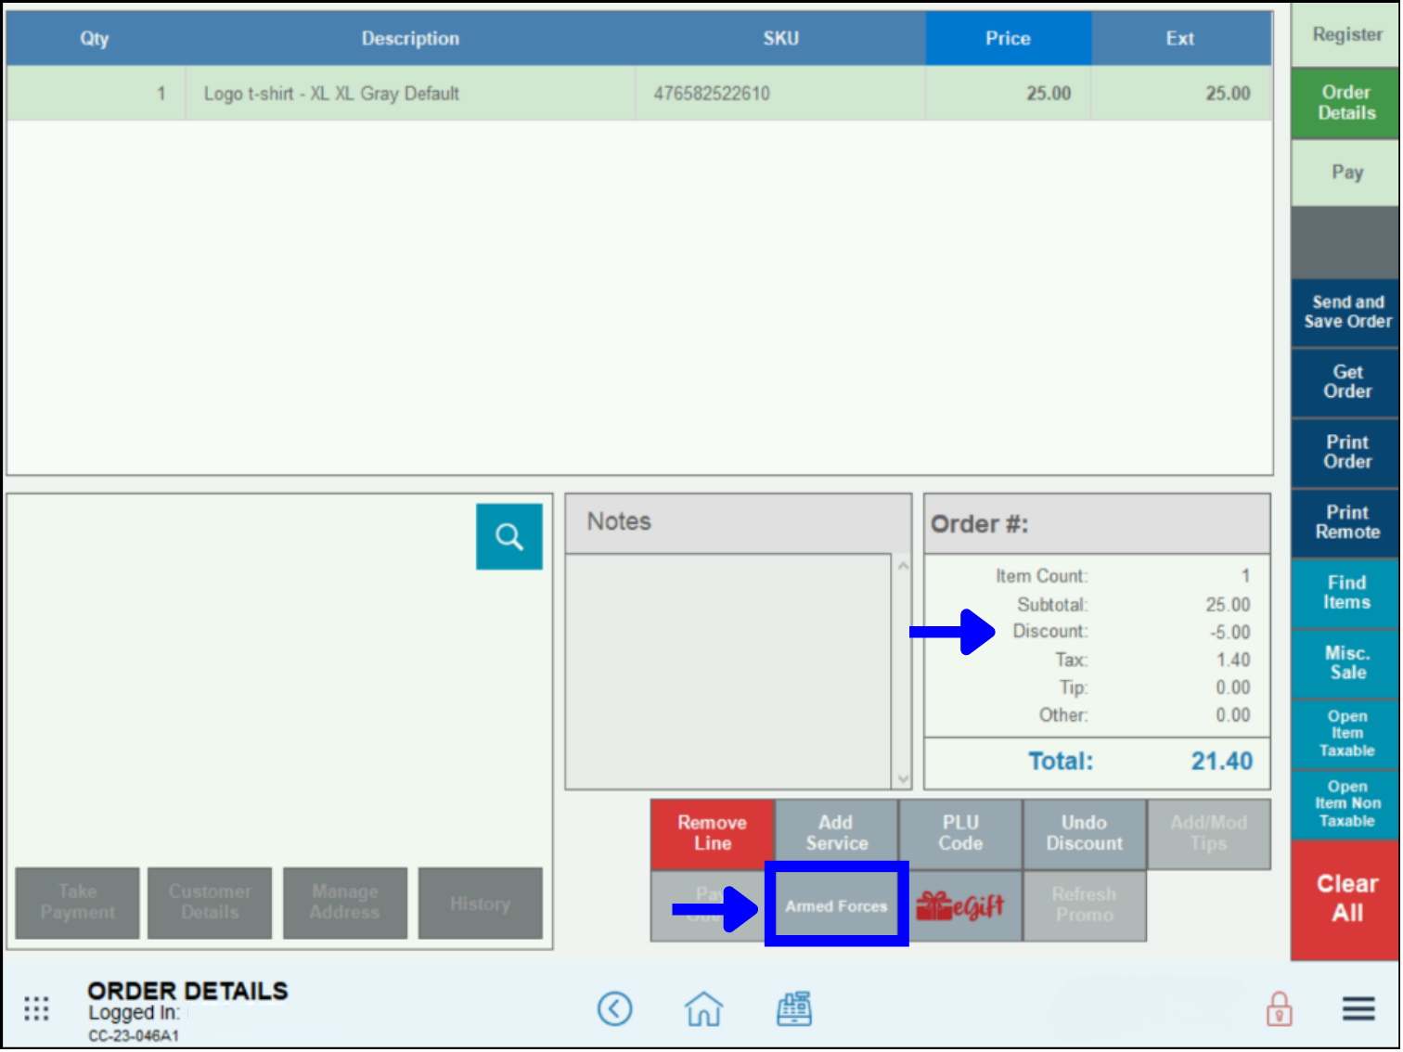
Task: Click the back chevron navigation icon
Action: pyautogui.click(x=615, y=1008)
